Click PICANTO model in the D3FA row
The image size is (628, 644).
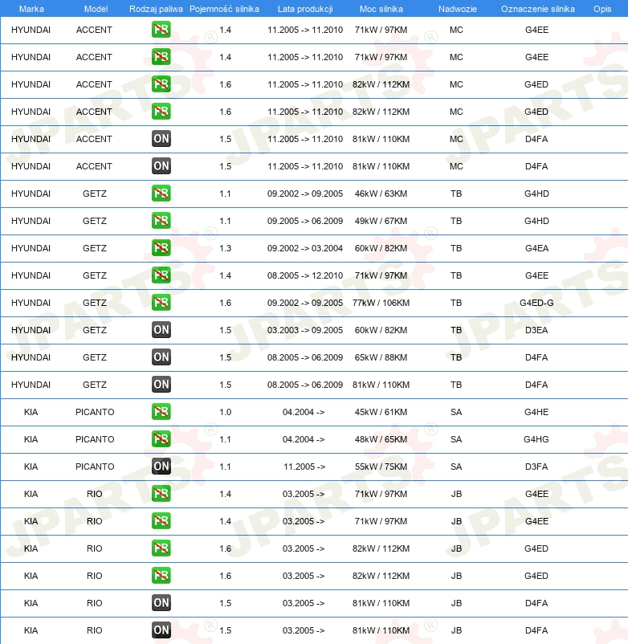95,467
